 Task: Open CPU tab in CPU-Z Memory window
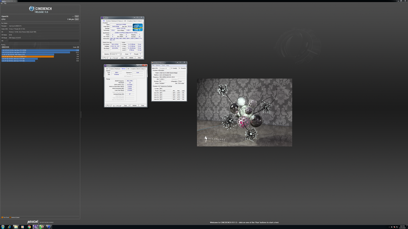107,69
